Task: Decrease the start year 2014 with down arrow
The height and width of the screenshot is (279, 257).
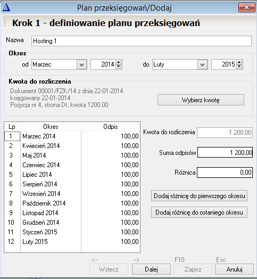Action: [x=119, y=67]
